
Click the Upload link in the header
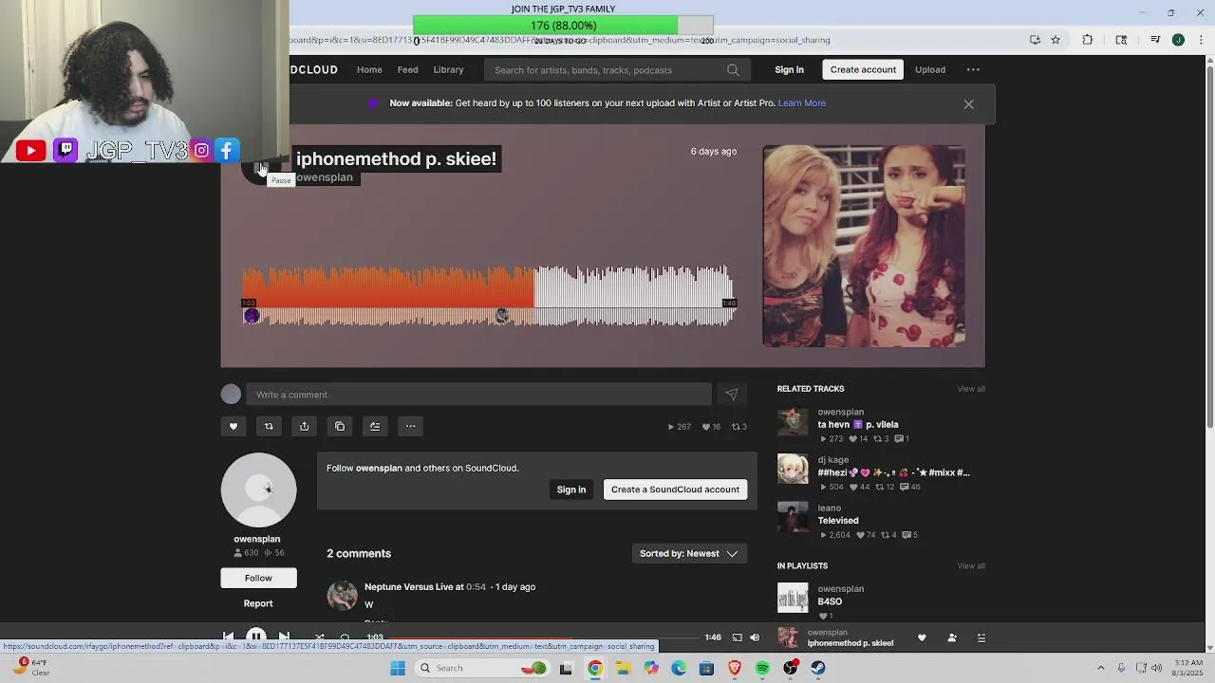coord(930,69)
